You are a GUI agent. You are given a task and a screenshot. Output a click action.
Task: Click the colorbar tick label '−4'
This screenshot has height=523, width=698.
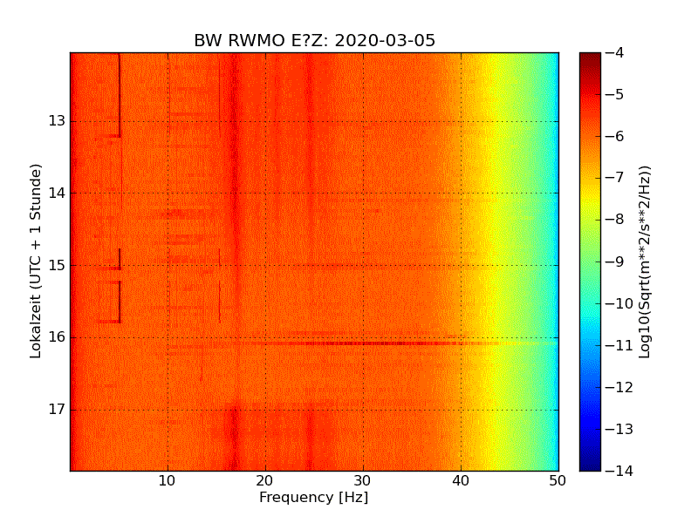pyautogui.click(x=615, y=52)
